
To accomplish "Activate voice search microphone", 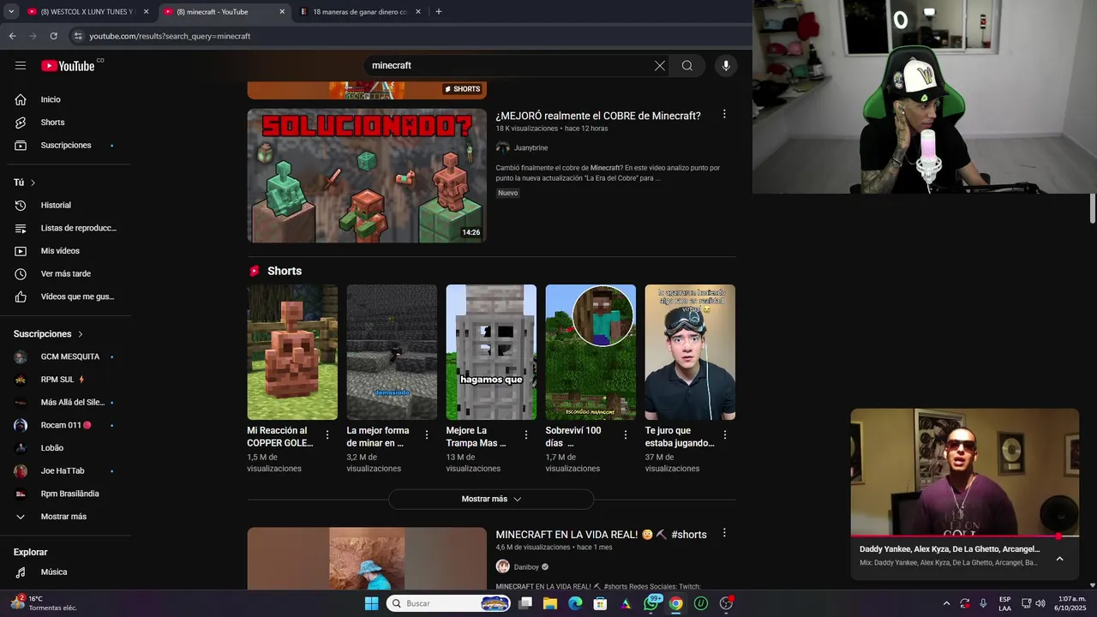I will tap(726, 65).
